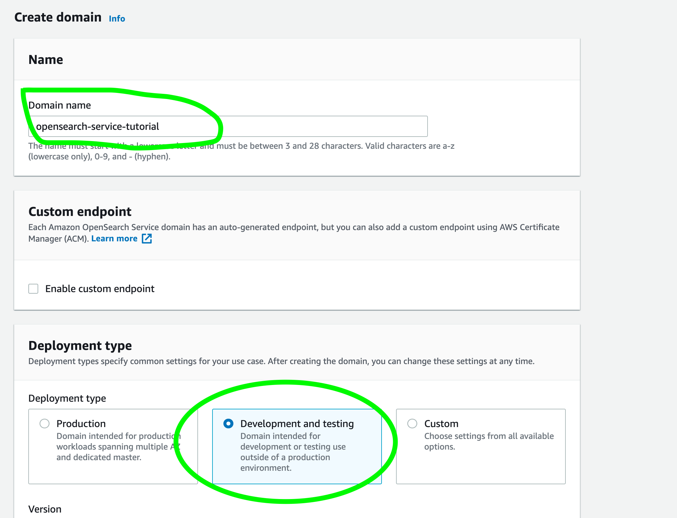Screen dimensions: 677x518
Task: Click the Deployment type label above the options
Action: pyautogui.click(x=67, y=398)
